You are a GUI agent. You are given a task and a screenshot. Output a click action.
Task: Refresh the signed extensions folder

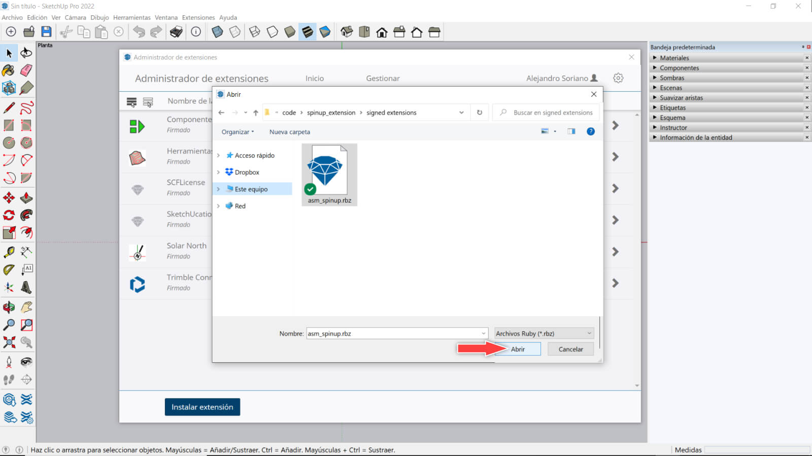click(480, 112)
